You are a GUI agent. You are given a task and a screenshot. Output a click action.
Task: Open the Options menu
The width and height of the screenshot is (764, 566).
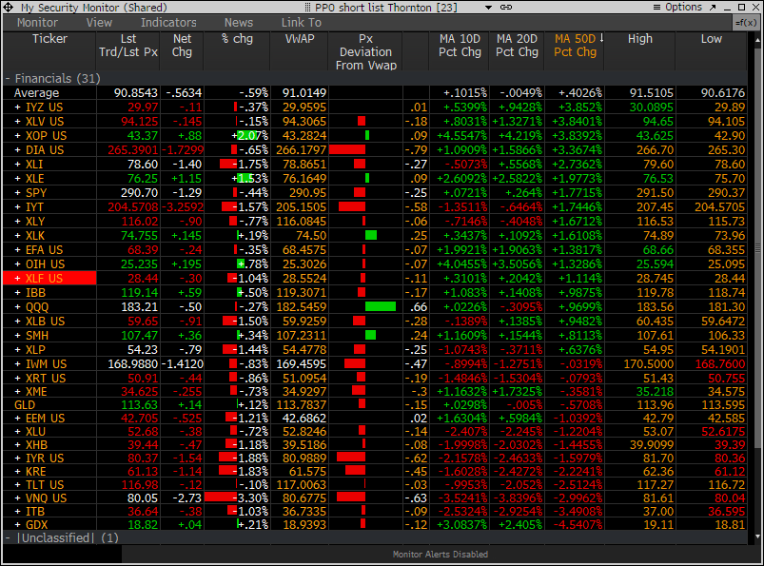click(677, 8)
